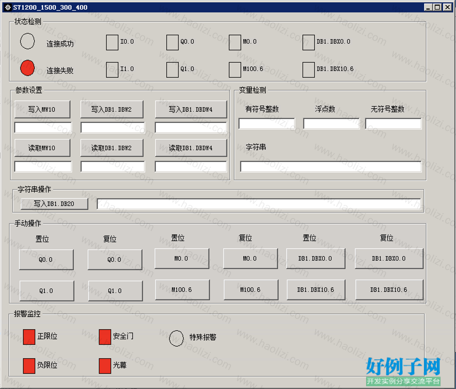Click the 读取MW10 button
This screenshot has width=456, height=389.
pyautogui.click(x=42, y=148)
